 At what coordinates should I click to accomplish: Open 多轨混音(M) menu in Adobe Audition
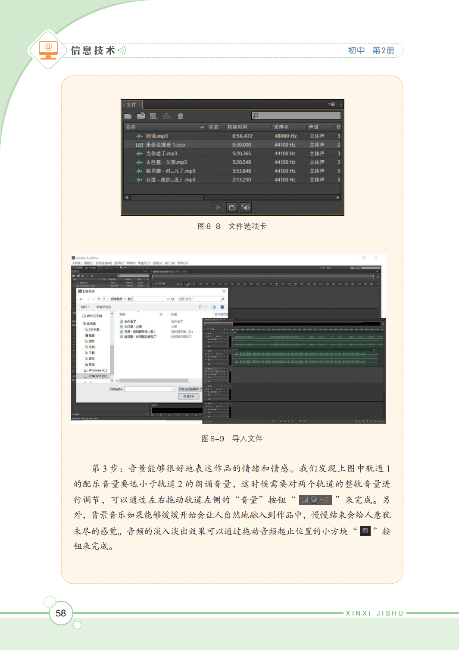103,263
